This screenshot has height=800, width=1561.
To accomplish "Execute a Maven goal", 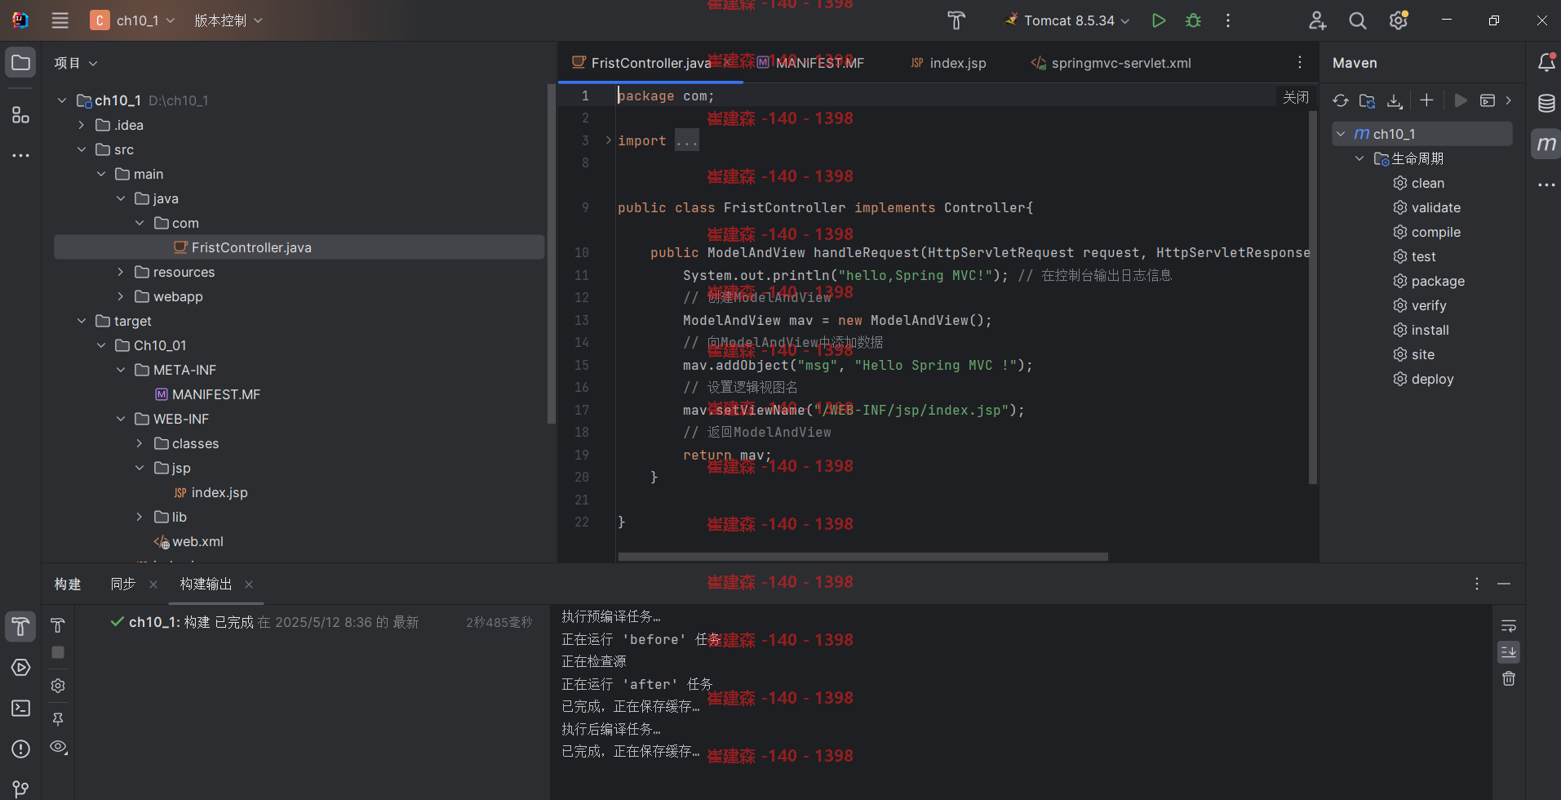I will pyautogui.click(x=1488, y=100).
